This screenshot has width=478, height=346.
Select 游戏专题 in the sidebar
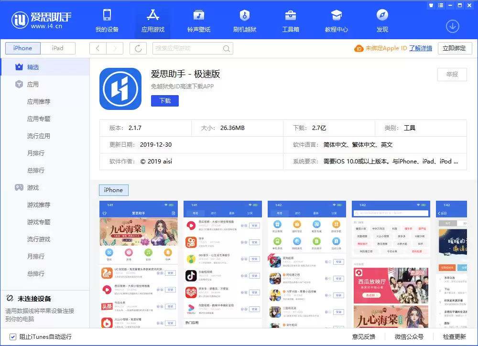[39, 222]
